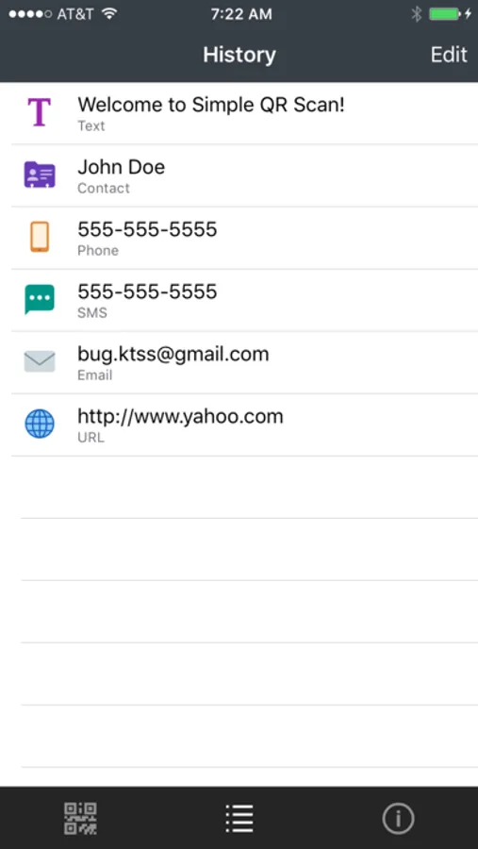Tap the History title
The width and height of the screenshot is (478, 849).
click(239, 55)
